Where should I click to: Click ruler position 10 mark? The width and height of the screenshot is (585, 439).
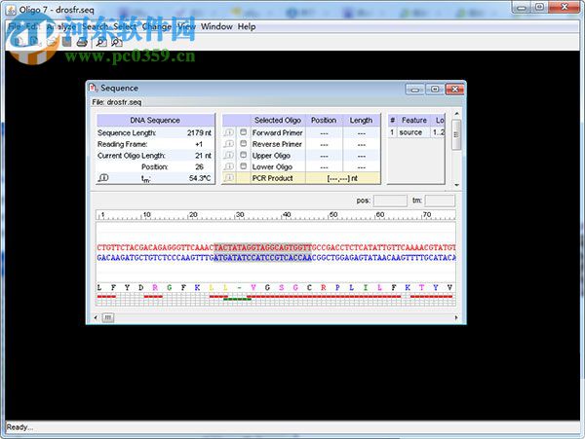point(146,215)
